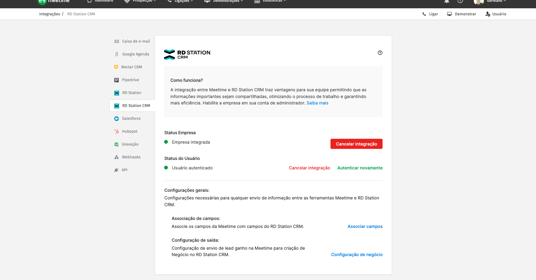Click the red Cancelar integração button
The width and height of the screenshot is (536, 280).
pos(357,144)
